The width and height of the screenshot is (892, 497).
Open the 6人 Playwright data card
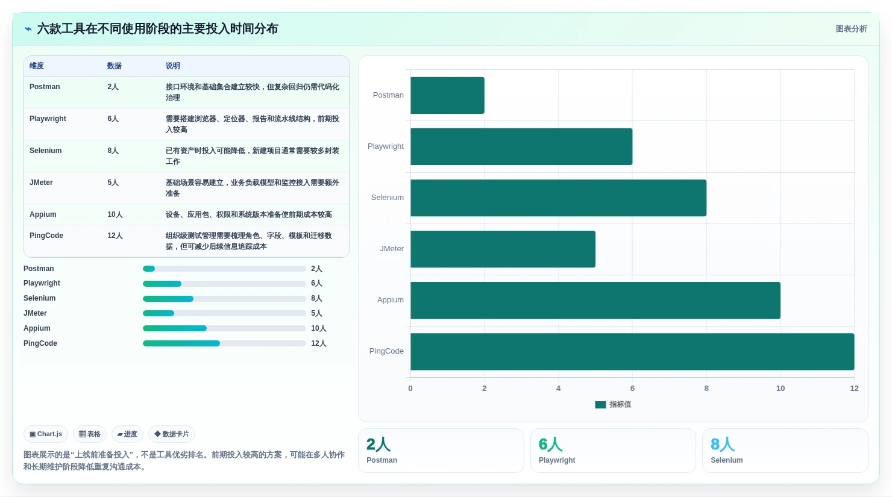(613, 451)
